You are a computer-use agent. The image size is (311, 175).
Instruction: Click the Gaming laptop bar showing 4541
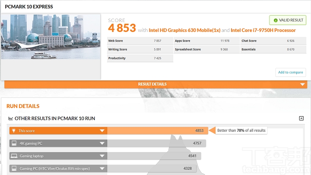click(154, 156)
